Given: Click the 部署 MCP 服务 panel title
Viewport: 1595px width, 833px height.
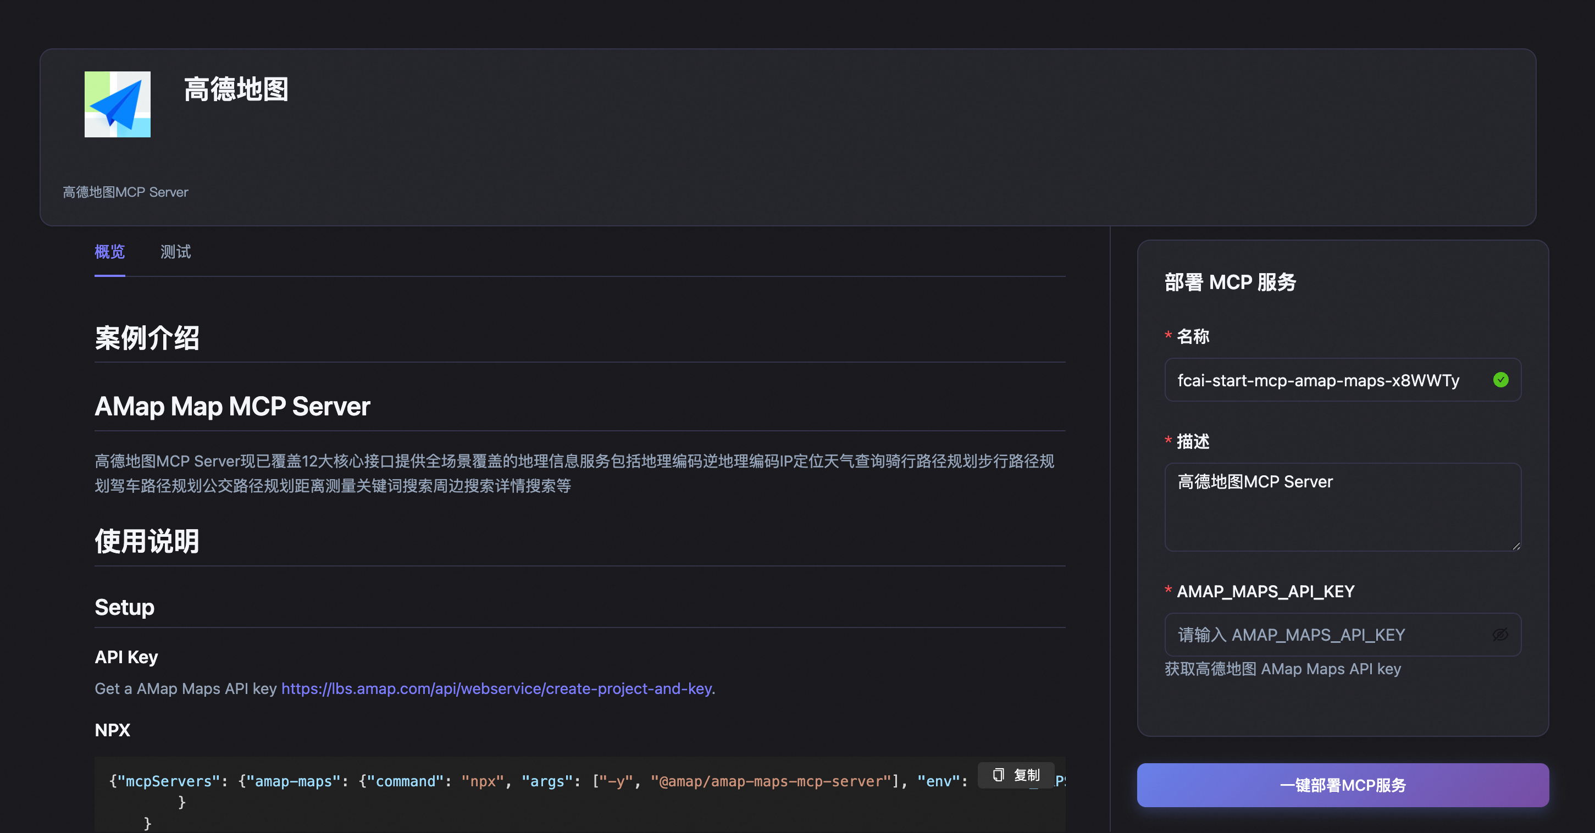Looking at the screenshot, I should [x=1230, y=282].
